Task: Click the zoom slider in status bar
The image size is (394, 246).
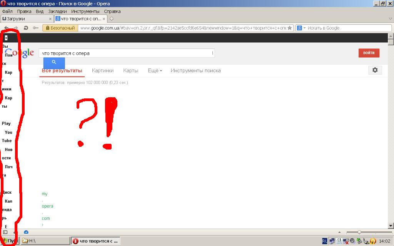Action: coord(359,232)
